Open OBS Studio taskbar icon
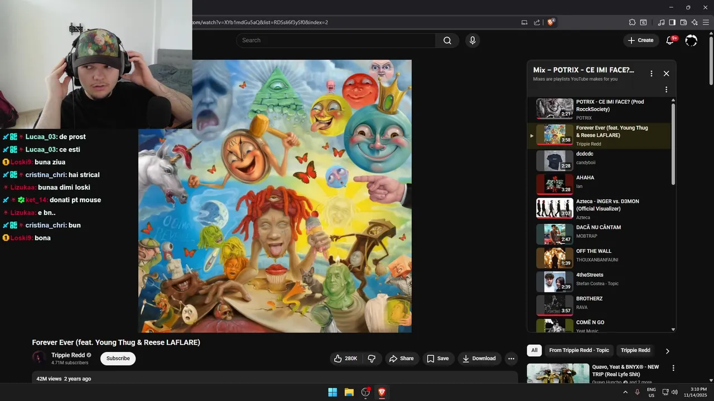Viewport: 714px width, 401px height. [365, 392]
